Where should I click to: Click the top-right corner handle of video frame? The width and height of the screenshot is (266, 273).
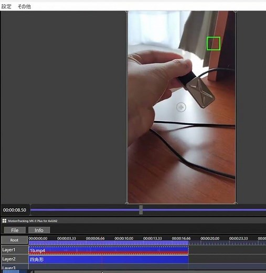pos(236,11)
